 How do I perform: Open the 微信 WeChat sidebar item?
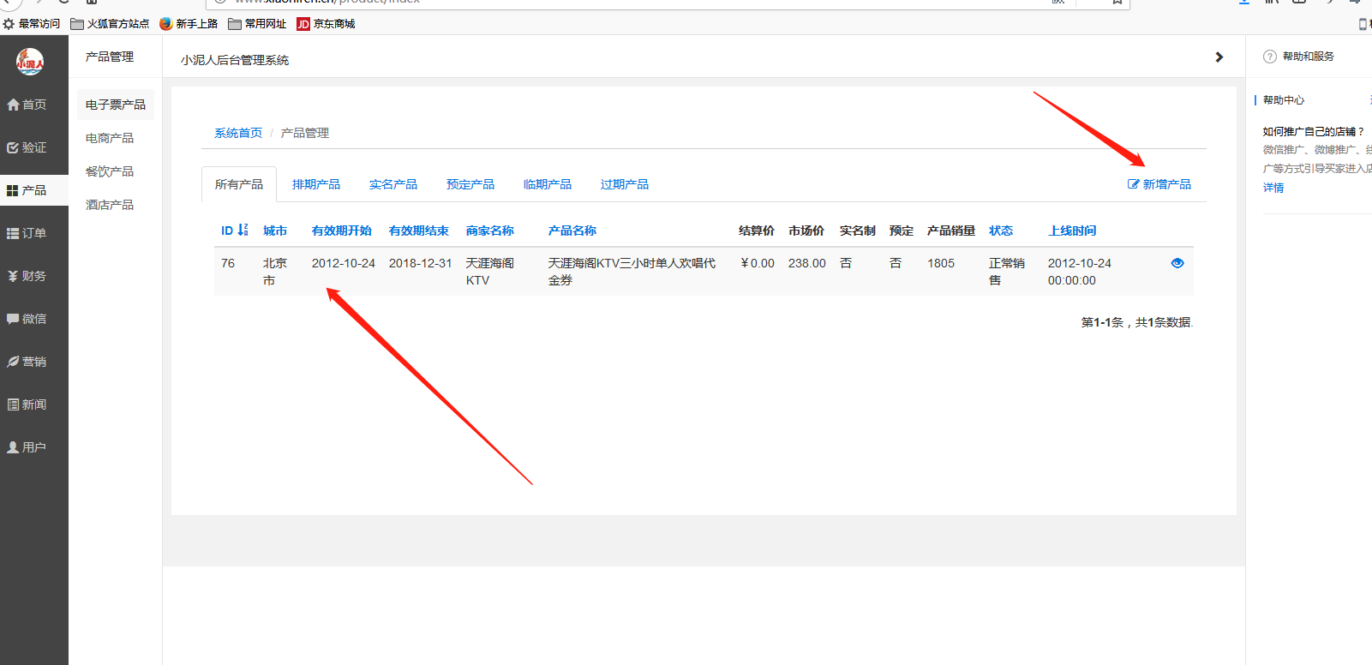[27, 319]
